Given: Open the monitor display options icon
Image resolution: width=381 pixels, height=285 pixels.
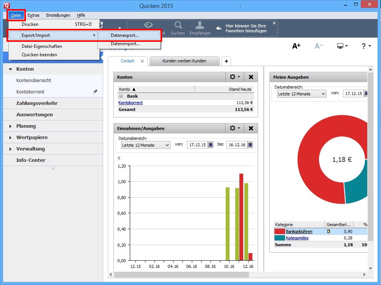Looking at the screenshot, I should point(342,46).
